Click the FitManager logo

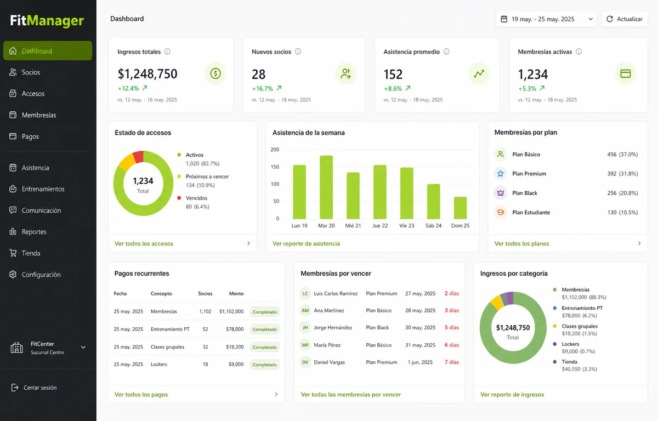[x=47, y=21]
